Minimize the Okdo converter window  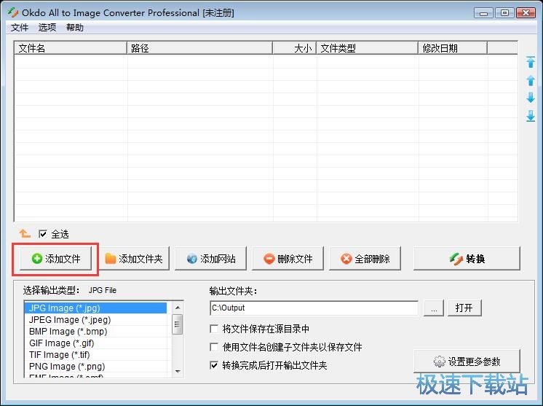(x=484, y=13)
